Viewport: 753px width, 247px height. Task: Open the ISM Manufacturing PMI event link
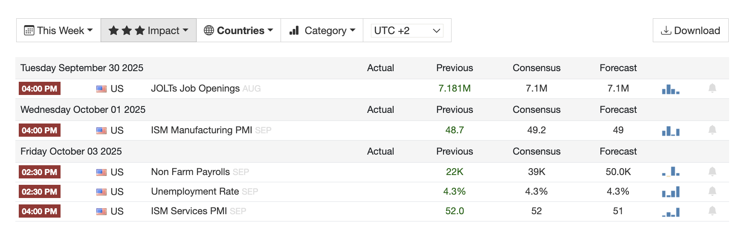(x=201, y=130)
